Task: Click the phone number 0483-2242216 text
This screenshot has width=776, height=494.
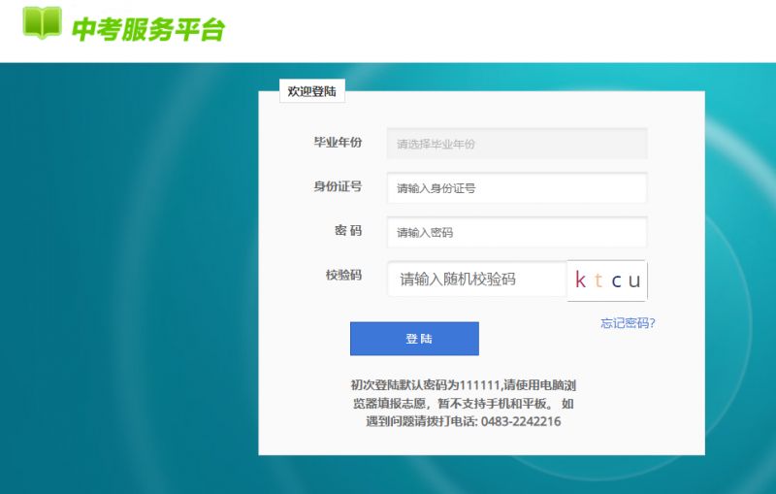Action: [521, 422]
